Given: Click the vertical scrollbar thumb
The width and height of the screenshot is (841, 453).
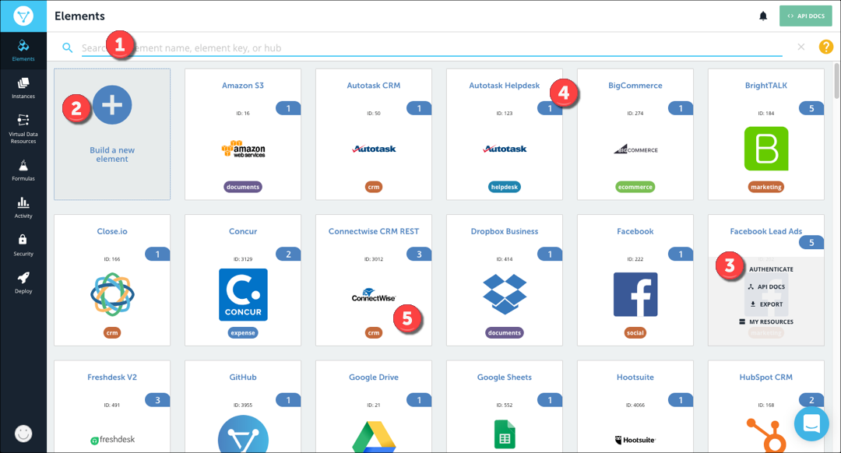Looking at the screenshot, I should [836, 80].
